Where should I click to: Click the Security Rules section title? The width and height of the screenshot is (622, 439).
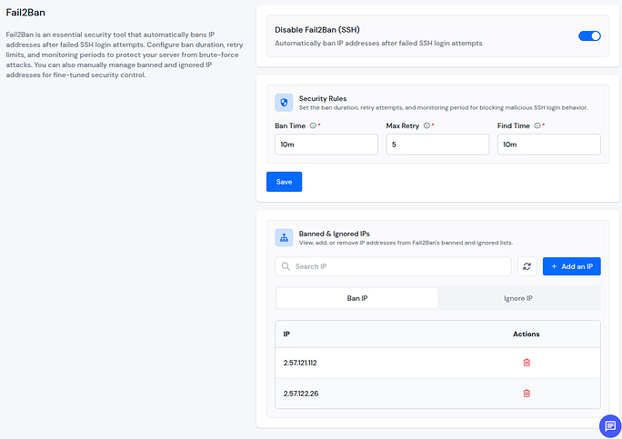(x=323, y=98)
